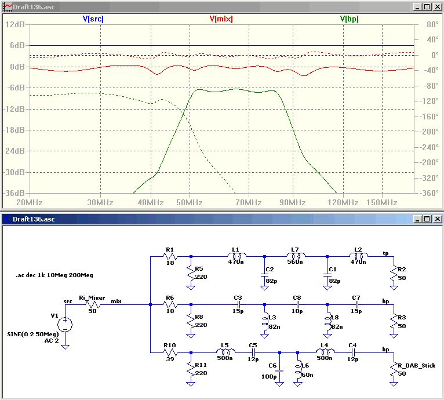Click the L1 470n inductor
Screen dimensions: 444x400
pyautogui.click(x=236, y=256)
